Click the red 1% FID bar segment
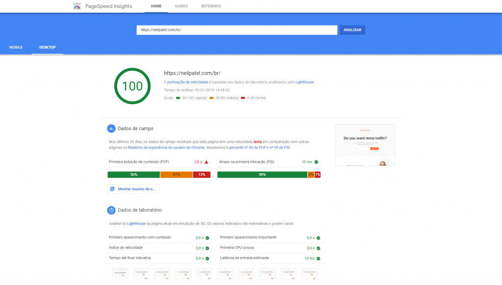The image size is (502, 285). [x=318, y=175]
